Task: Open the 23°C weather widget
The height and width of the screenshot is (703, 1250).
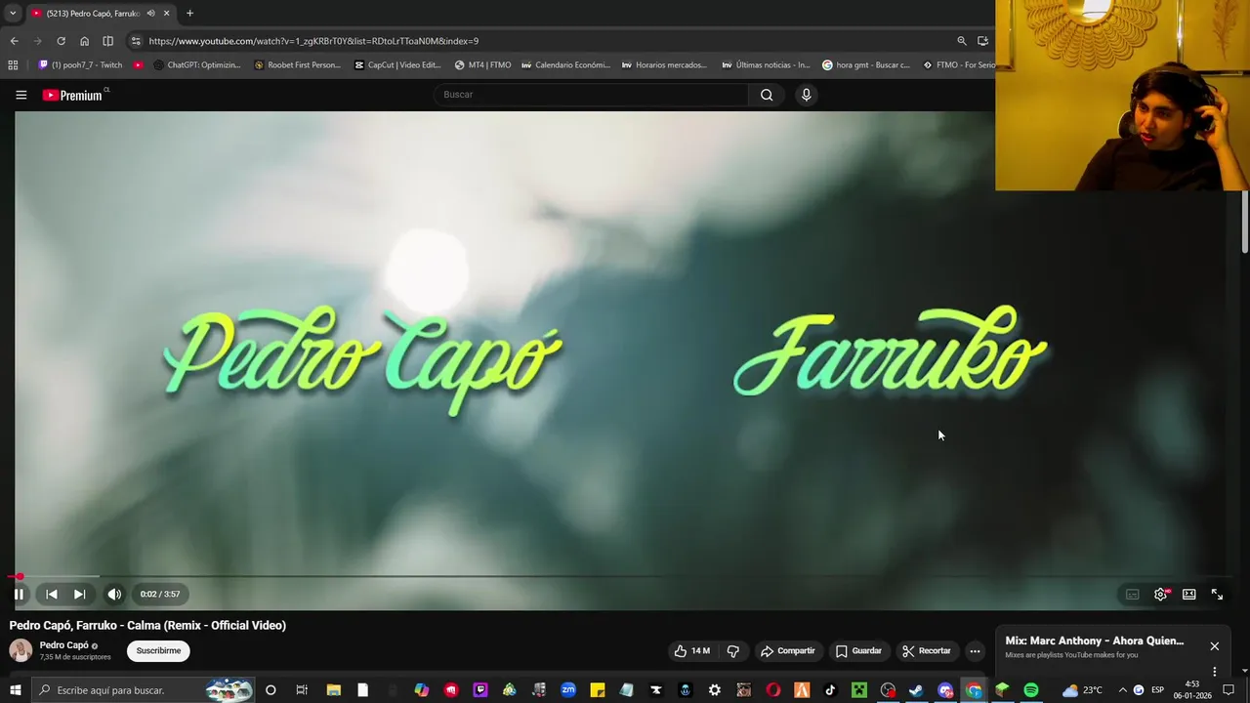Action: (x=1082, y=690)
